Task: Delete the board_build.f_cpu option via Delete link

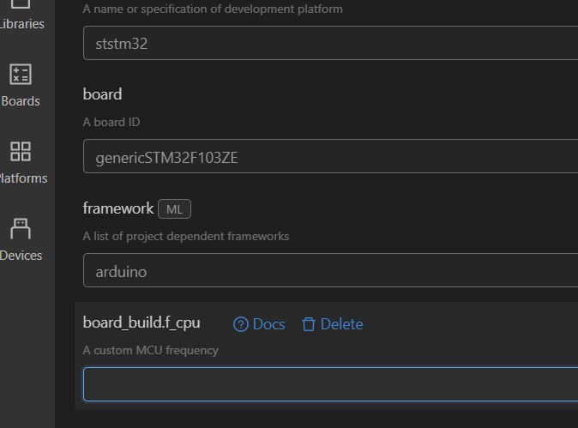Action: 341,324
